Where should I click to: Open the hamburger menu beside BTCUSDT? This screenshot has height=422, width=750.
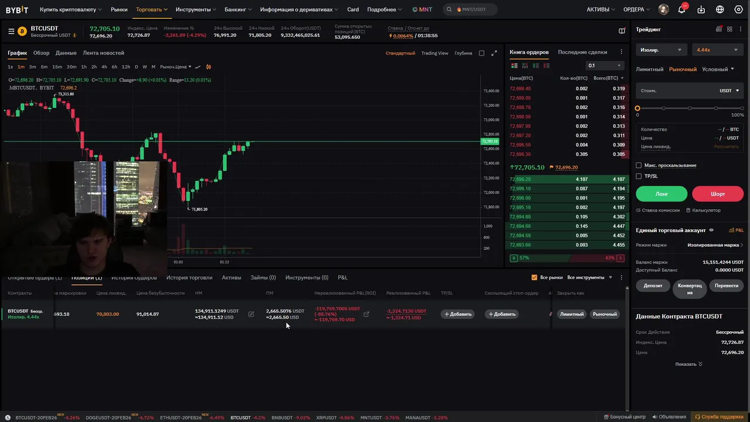[11, 31]
